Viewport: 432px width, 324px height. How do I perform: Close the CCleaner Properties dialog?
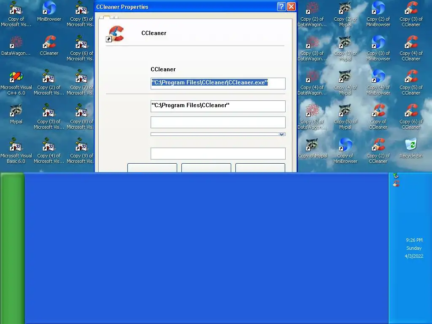pyautogui.click(x=291, y=7)
